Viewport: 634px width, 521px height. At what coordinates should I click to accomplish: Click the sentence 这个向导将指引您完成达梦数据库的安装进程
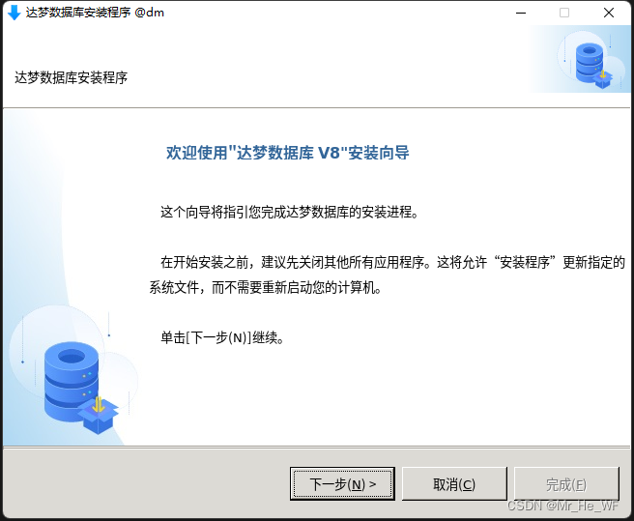pos(290,212)
